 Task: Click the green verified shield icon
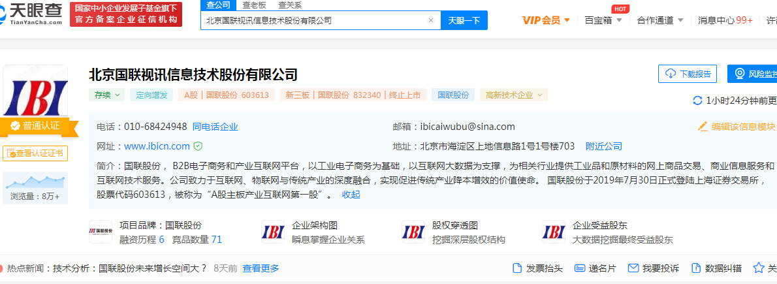tap(198, 146)
